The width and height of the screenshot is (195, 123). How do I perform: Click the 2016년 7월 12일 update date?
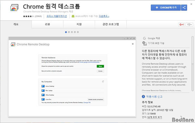point(165,110)
